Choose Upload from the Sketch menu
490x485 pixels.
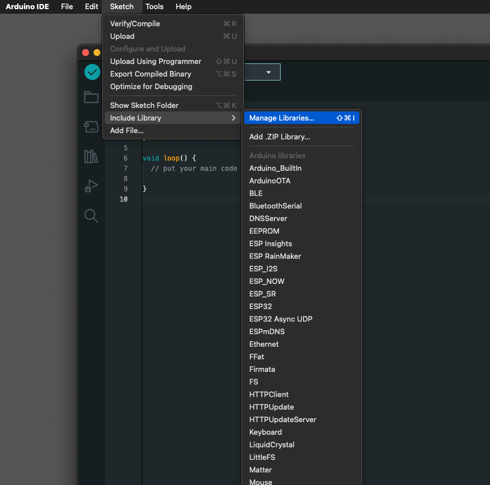173,37
